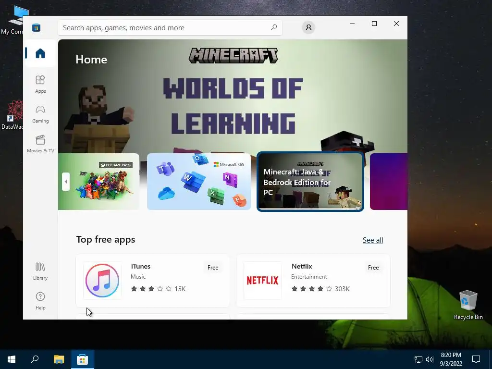Open Minecraft Java & Bedrock Edition card
This screenshot has width=492, height=369.
pos(310,182)
